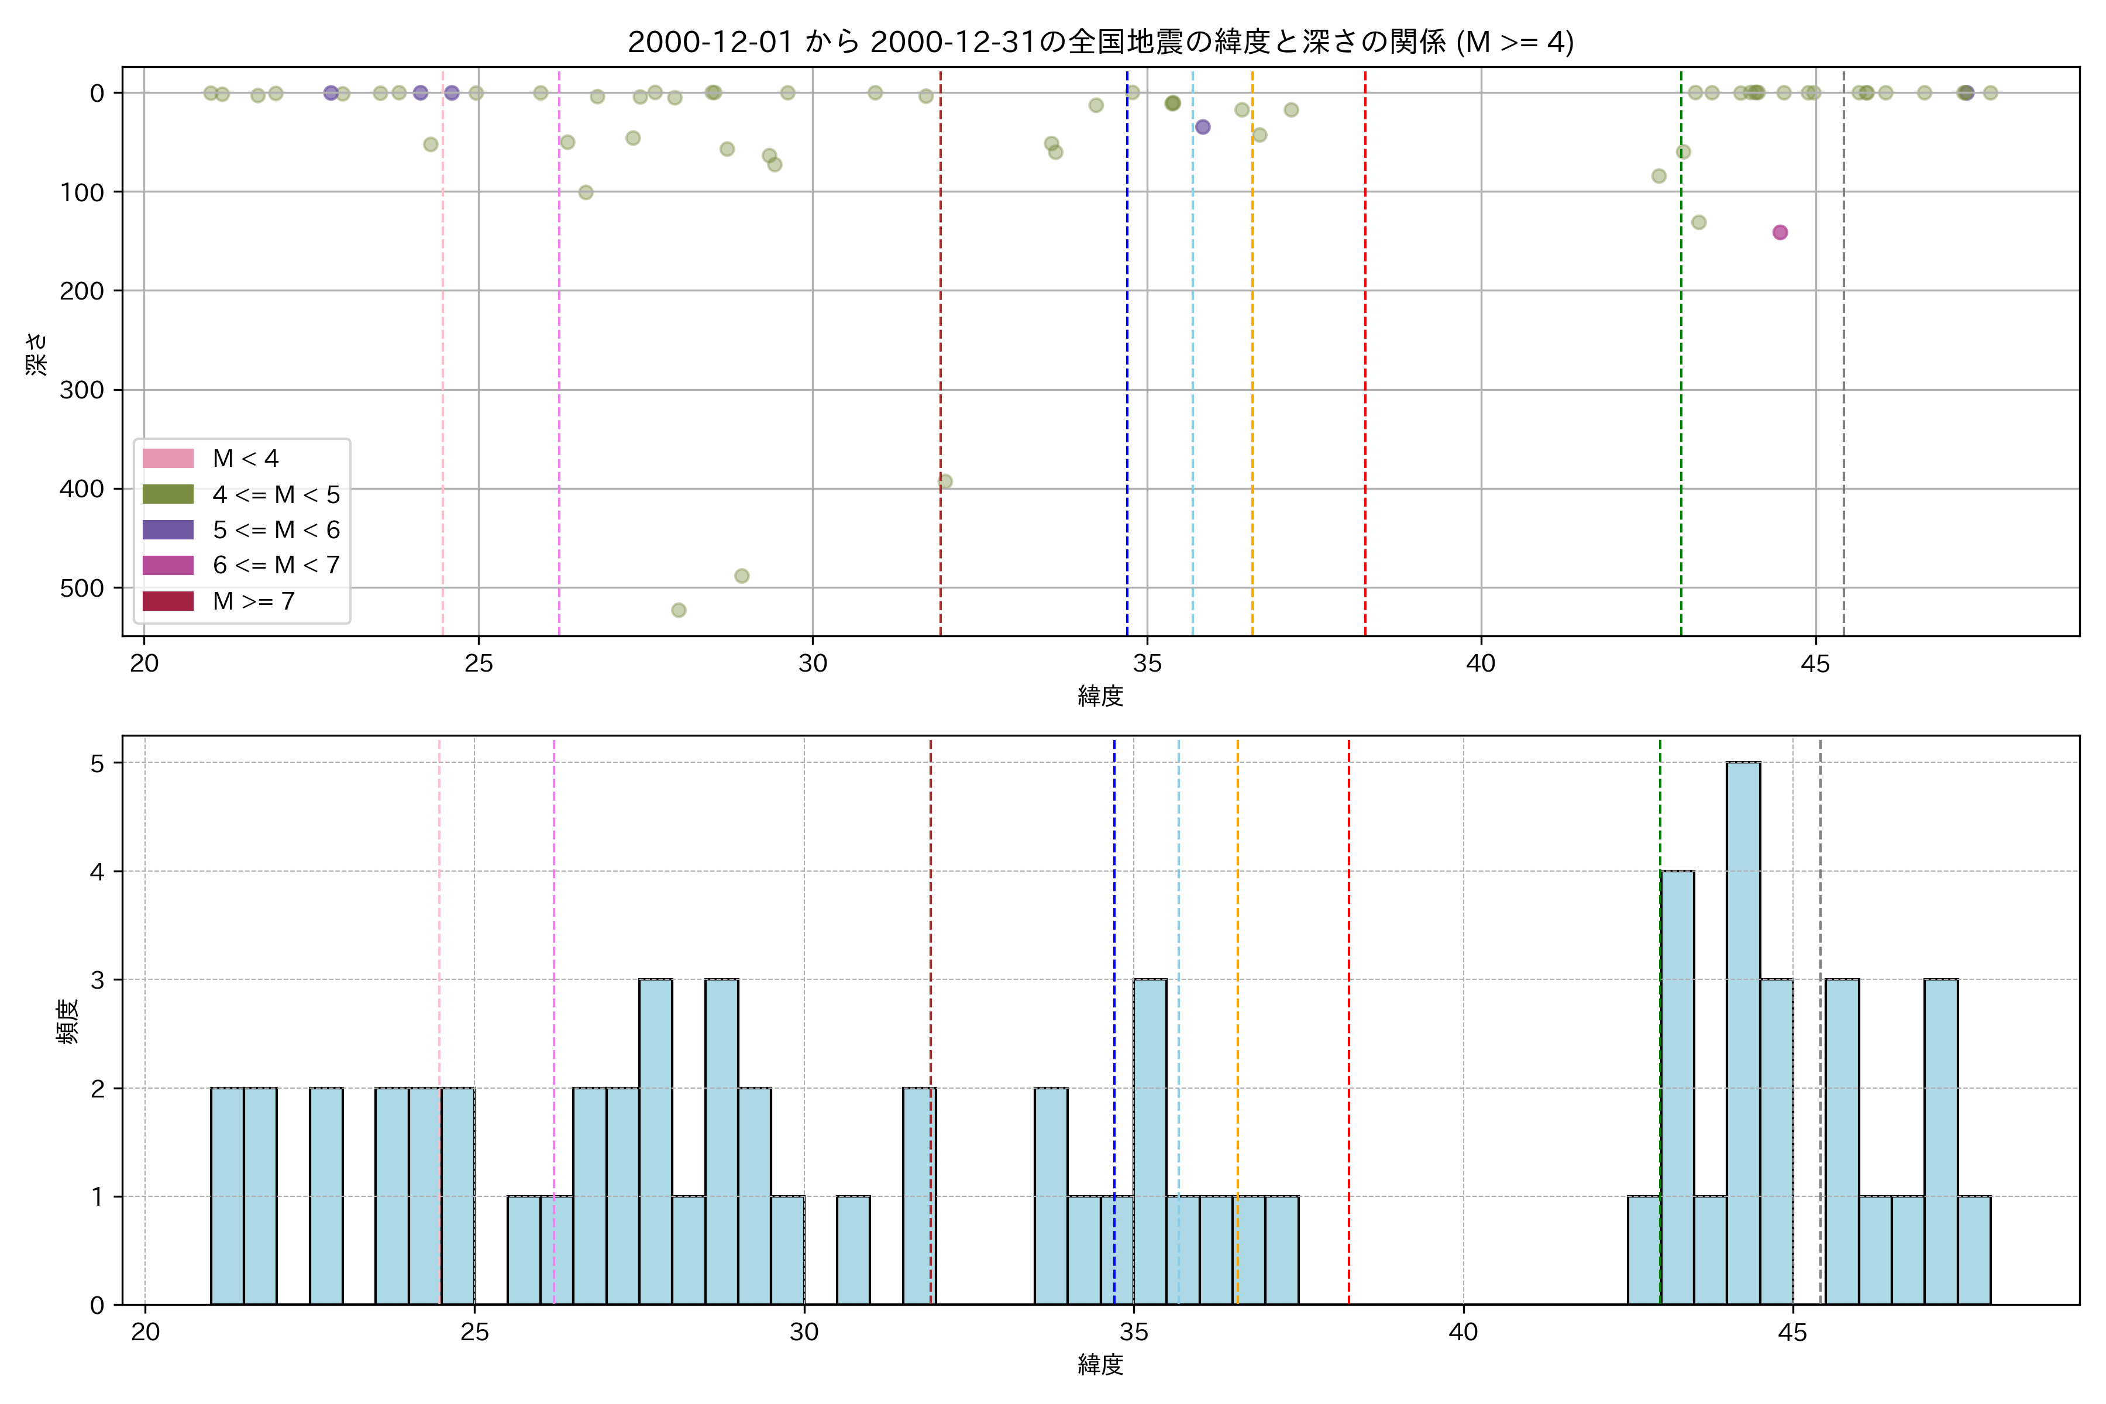Click the magenta 6 <= M < 7 swatch
2106x1404 pixels.
167,565
